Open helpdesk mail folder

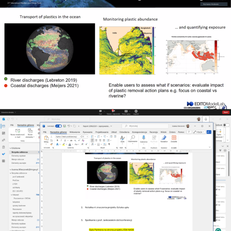[16, 202]
